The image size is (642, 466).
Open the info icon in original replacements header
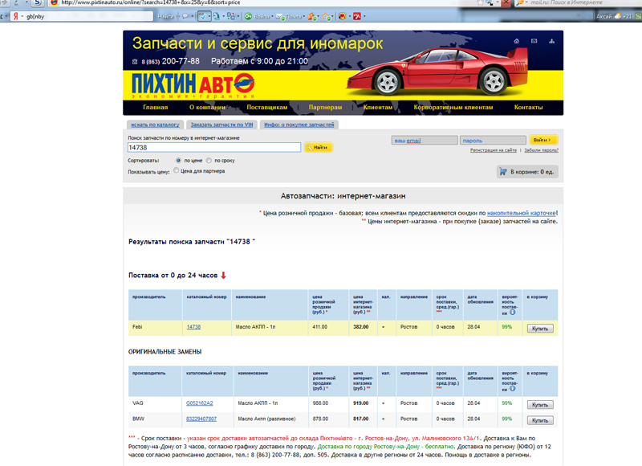(x=512, y=389)
